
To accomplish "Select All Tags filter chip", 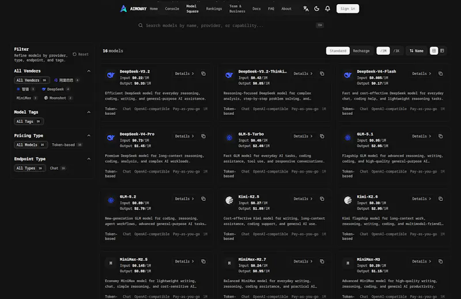I will coord(29,121).
